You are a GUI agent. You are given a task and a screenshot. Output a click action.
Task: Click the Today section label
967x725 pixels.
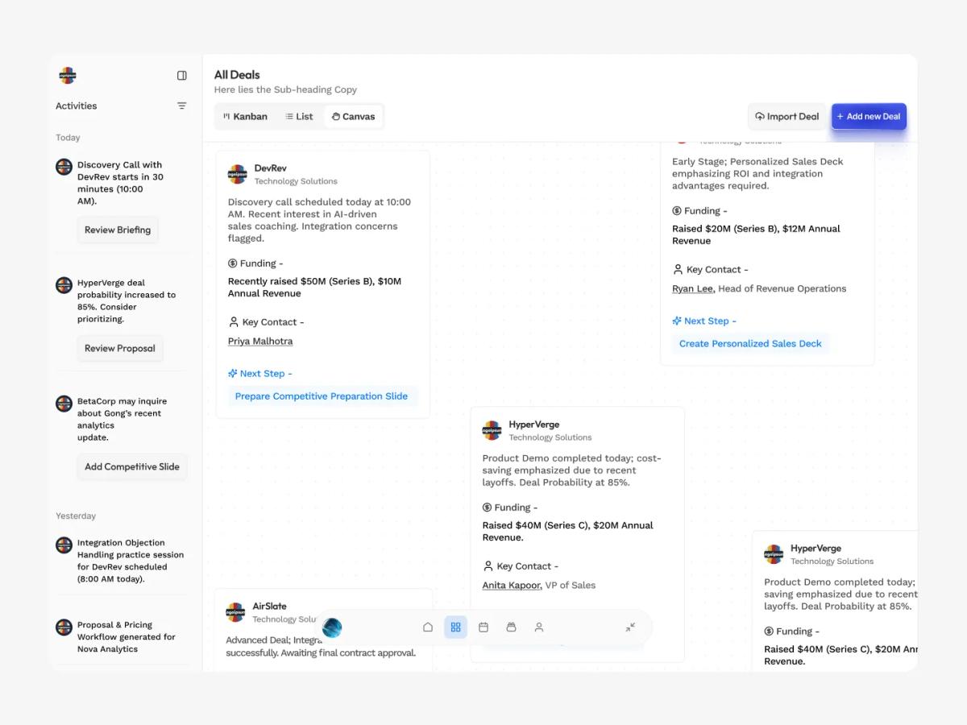click(68, 138)
